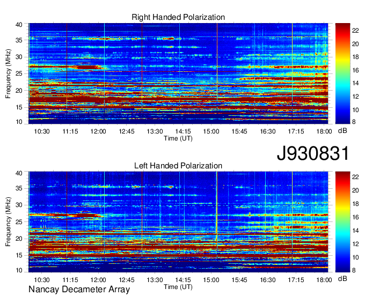Click the dB unit beside the Left Handed color bar
Viewport: 365px width, 296px height.
(x=342, y=279)
